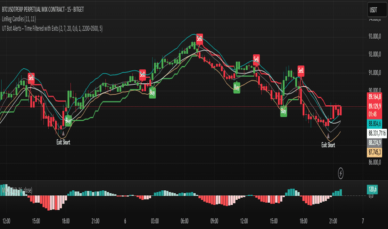Click the orange 87.745,3 price tag

pos(374,152)
